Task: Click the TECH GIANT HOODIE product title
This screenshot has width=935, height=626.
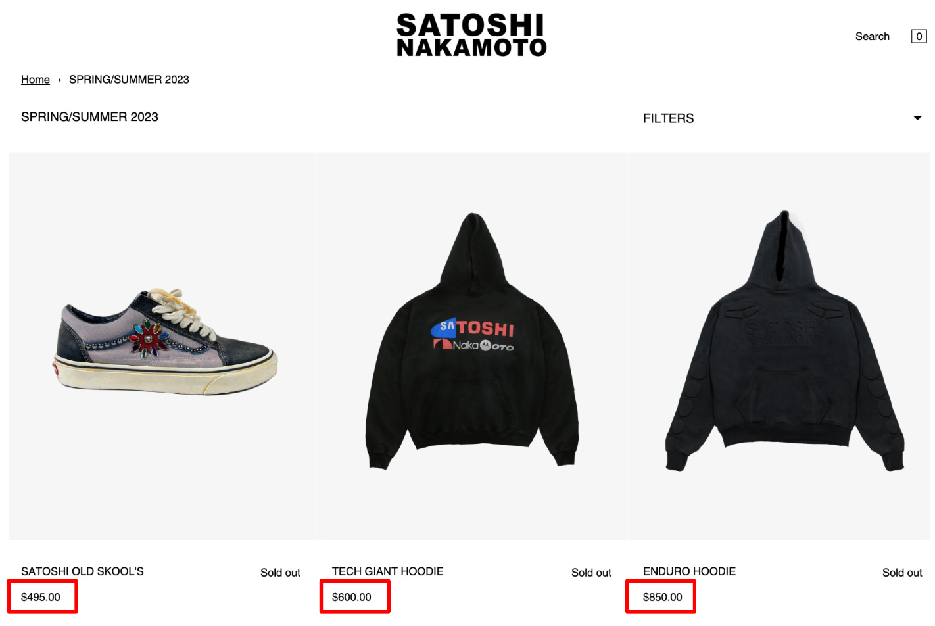Action: tap(387, 571)
